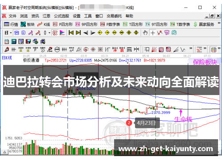
Task: Click the red circle marker numbered 2
Action: click(129, 123)
